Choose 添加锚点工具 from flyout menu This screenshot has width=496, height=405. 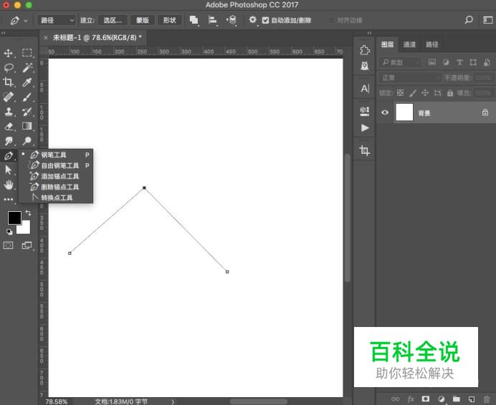coord(56,176)
